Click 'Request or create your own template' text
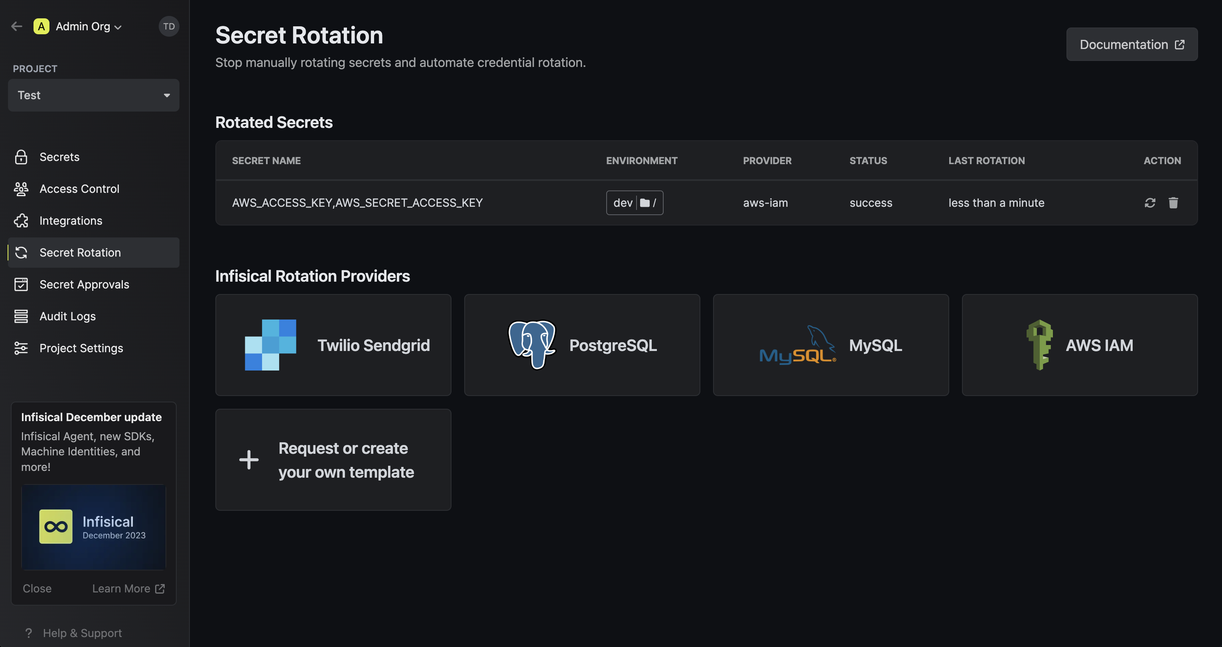 [346, 460]
